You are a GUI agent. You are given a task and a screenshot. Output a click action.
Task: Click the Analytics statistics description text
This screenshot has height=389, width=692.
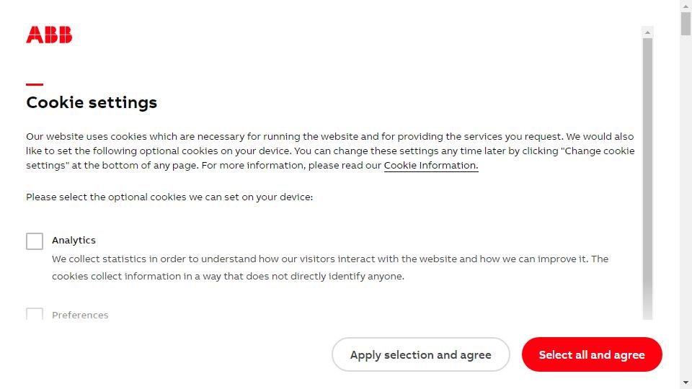point(330,267)
